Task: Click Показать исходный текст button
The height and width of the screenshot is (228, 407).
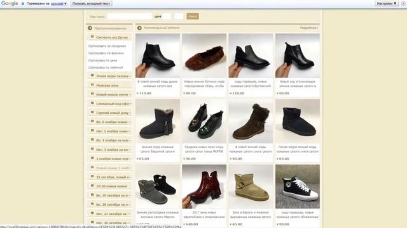Action: coord(91,4)
